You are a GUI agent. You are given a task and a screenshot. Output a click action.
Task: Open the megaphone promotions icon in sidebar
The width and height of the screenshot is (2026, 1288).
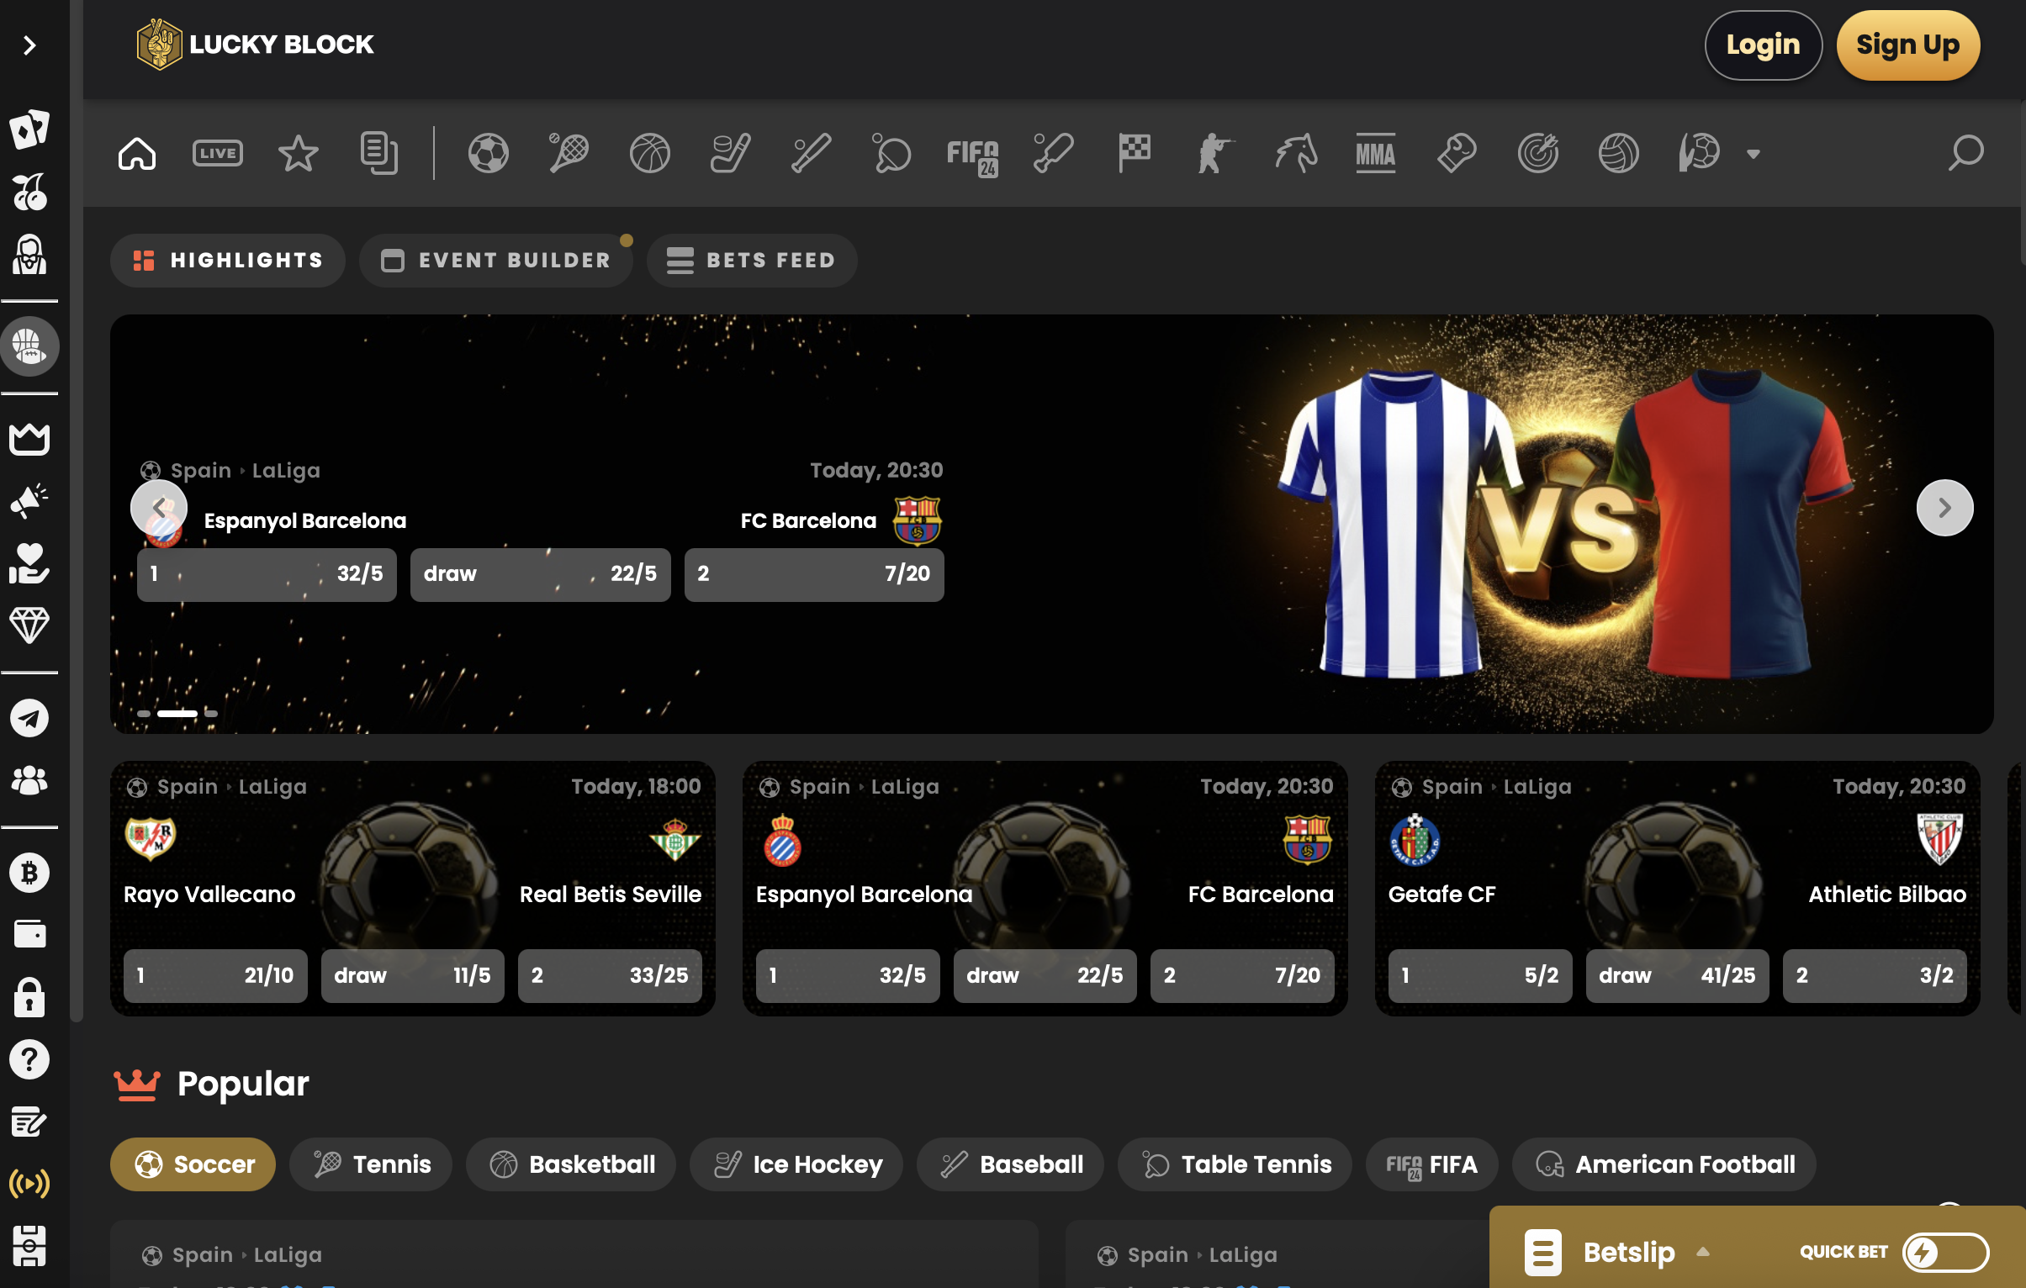pos(29,500)
